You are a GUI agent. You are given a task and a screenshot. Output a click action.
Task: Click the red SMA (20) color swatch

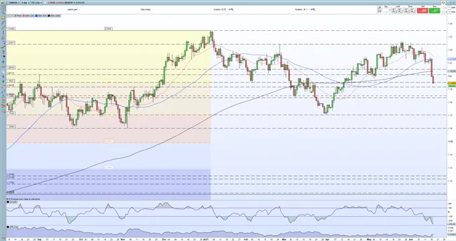click(x=23, y=15)
